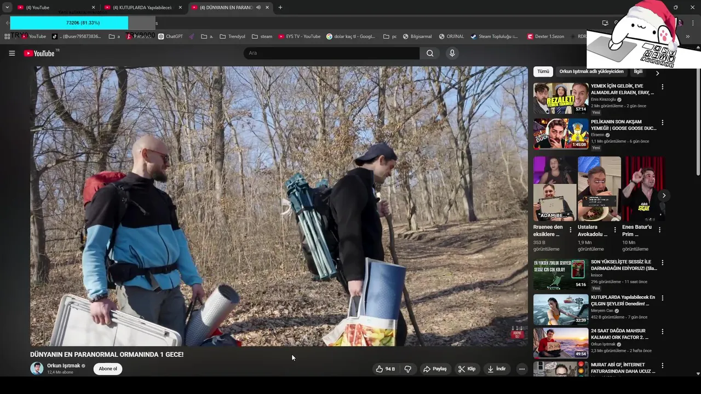Image resolution: width=701 pixels, height=394 pixels.
Task: Click the magnifier search button
Action: (430, 53)
